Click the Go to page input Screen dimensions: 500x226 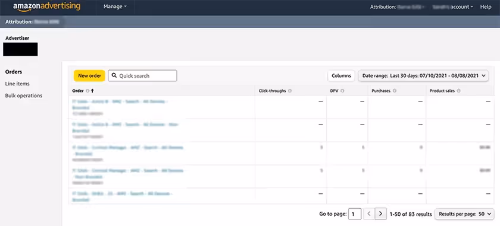pyautogui.click(x=355, y=214)
